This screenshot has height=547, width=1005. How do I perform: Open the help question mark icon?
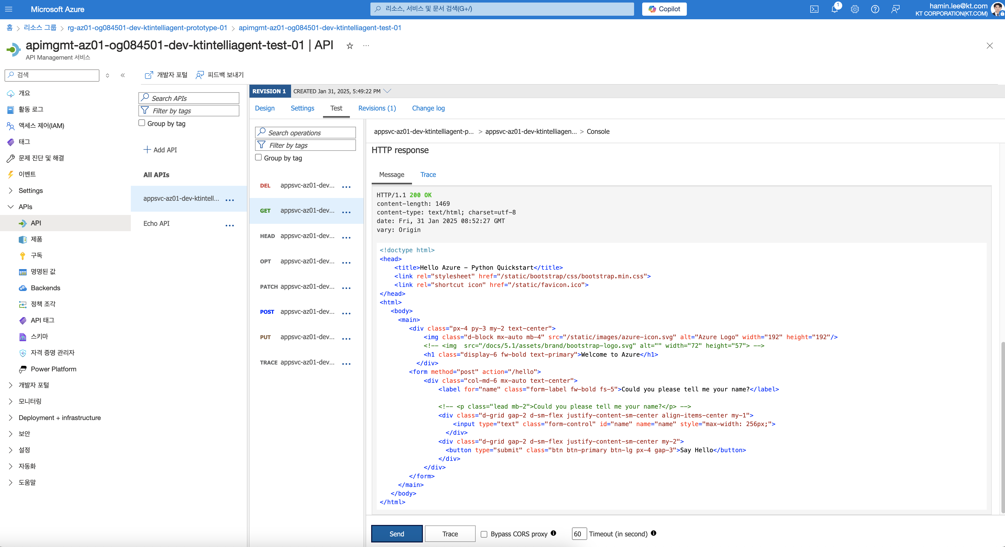pos(875,9)
